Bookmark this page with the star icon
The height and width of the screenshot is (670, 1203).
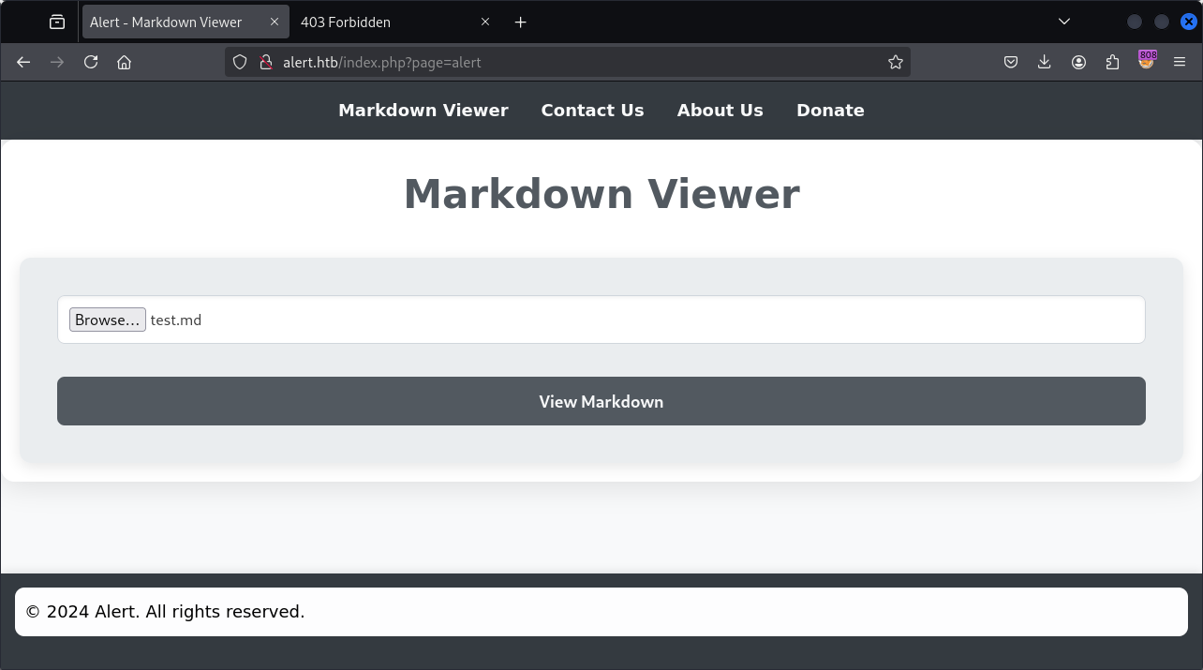pos(896,62)
